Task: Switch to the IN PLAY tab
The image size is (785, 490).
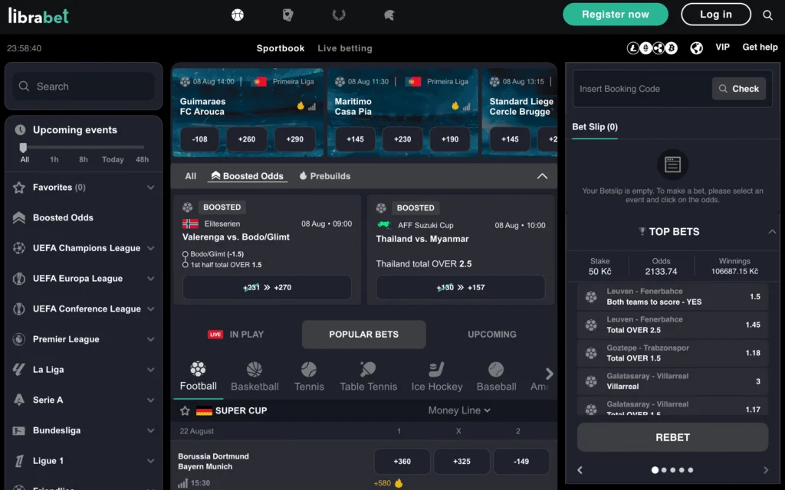Action: 236,335
